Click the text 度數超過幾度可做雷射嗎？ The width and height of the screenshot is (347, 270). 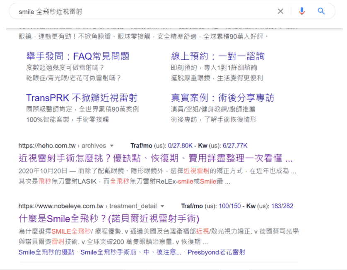65,68
